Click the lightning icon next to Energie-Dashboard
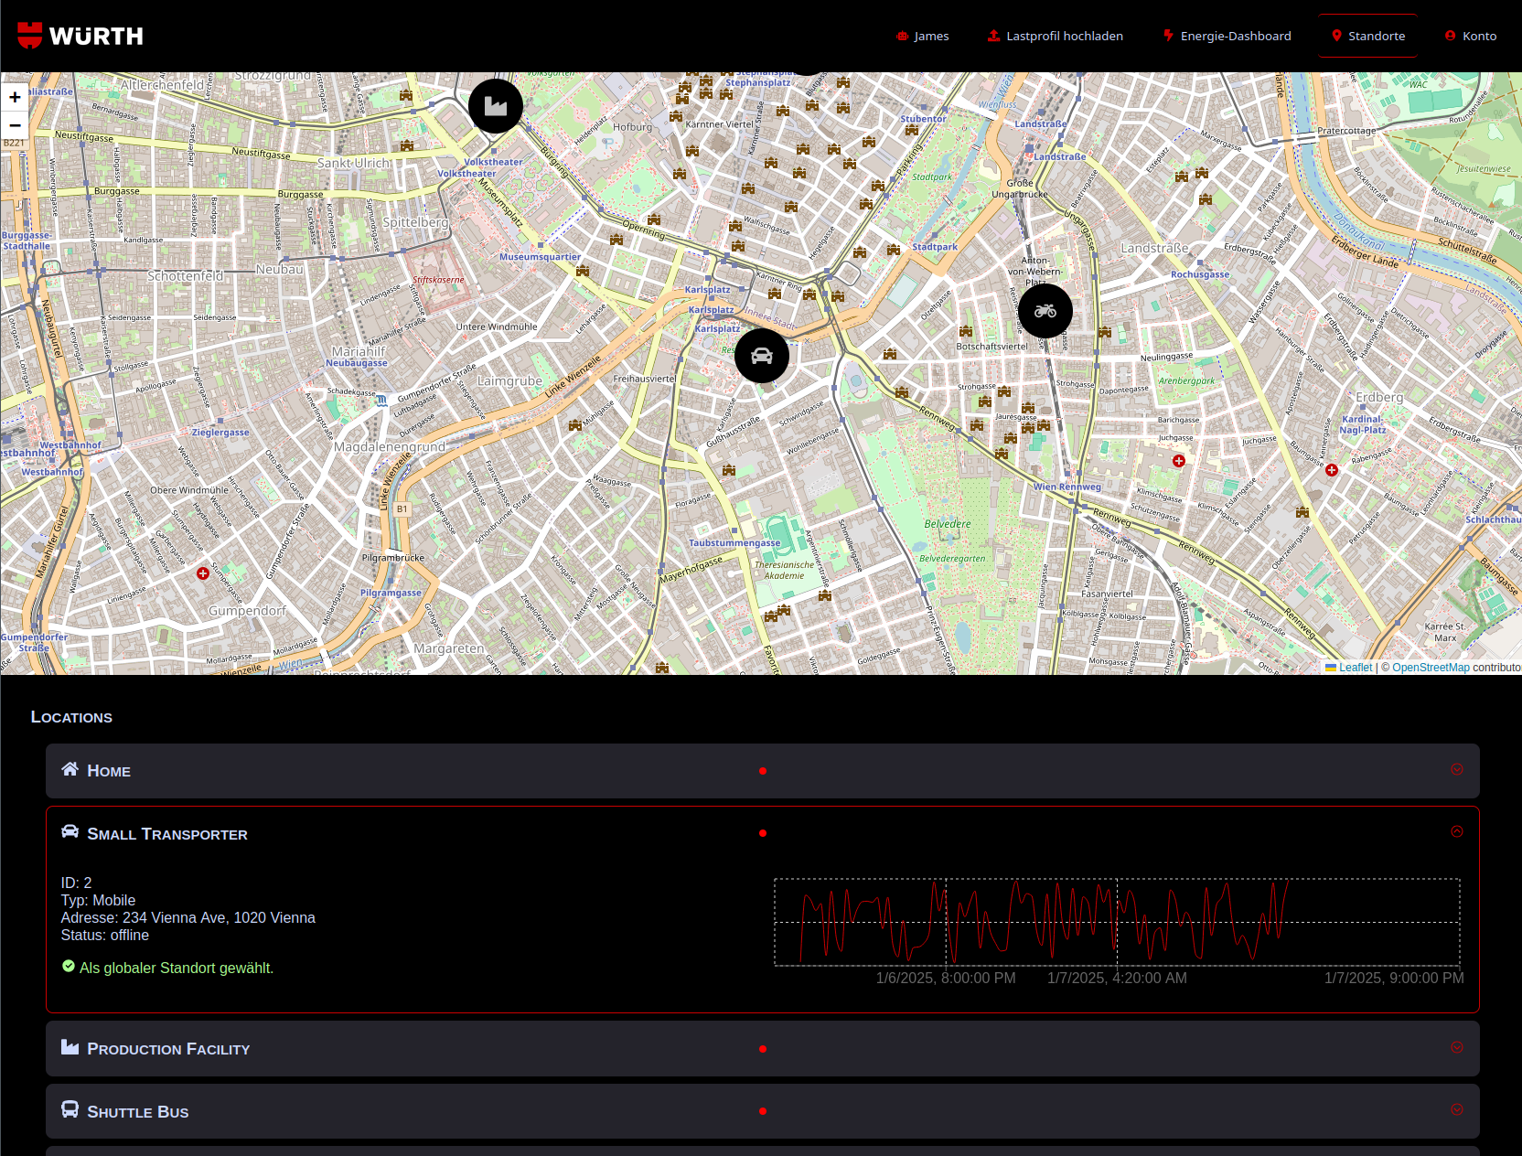The width and height of the screenshot is (1522, 1156). click(1168, 36)
